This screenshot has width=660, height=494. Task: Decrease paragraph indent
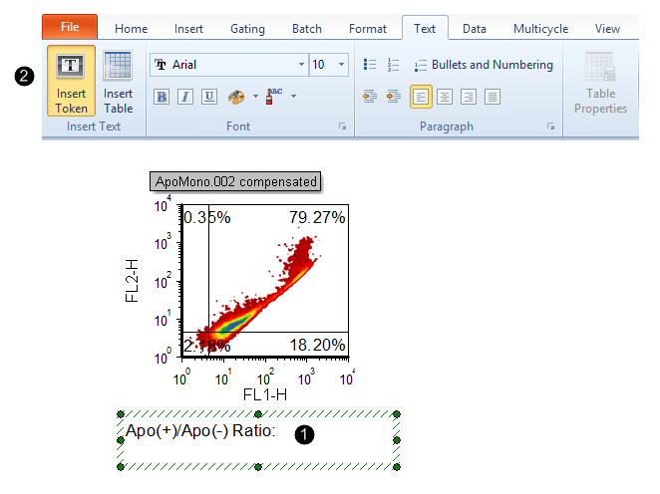[x=370, y=97]
